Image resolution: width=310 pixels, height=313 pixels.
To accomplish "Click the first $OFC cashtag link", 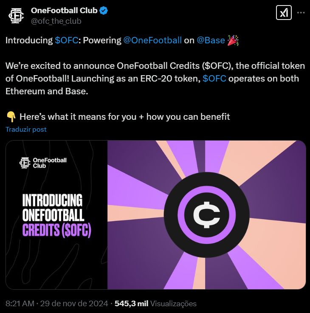I will (x=67, y=40).
